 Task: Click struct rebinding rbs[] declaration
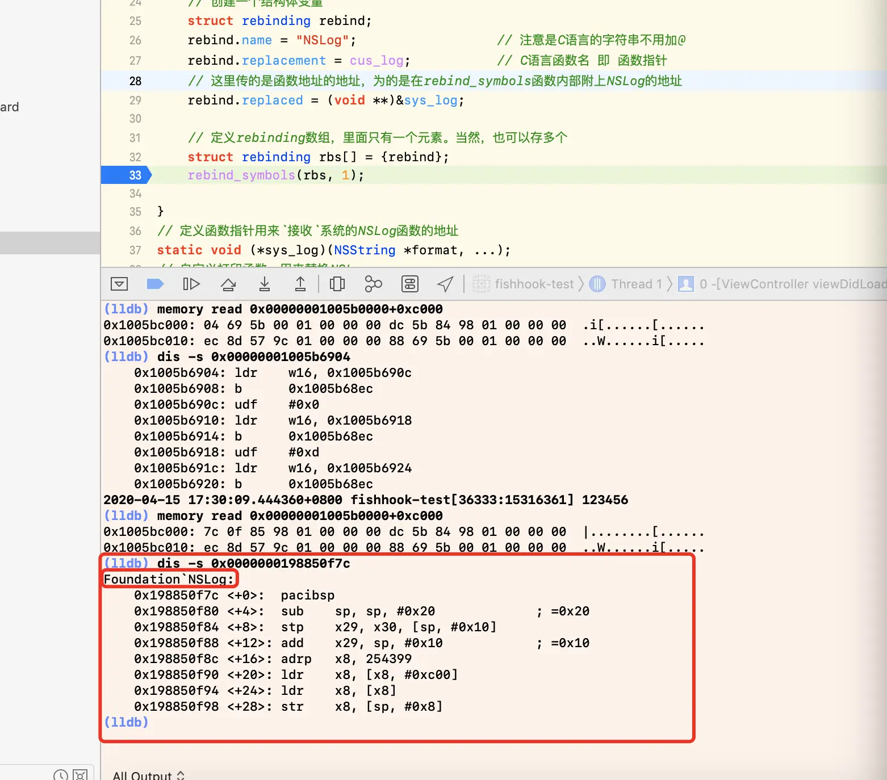318,157
